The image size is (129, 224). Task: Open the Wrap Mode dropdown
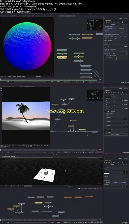point(120,54)
